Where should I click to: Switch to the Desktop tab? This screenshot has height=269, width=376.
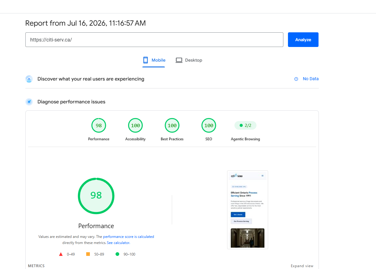click(189, 60)
